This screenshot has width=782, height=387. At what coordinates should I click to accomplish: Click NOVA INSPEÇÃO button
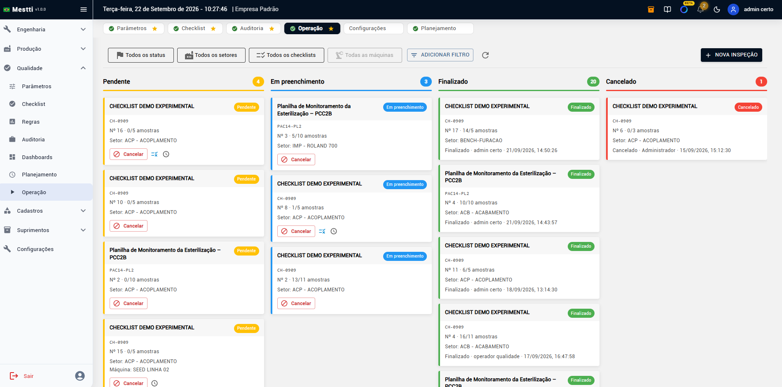(731, 55)
